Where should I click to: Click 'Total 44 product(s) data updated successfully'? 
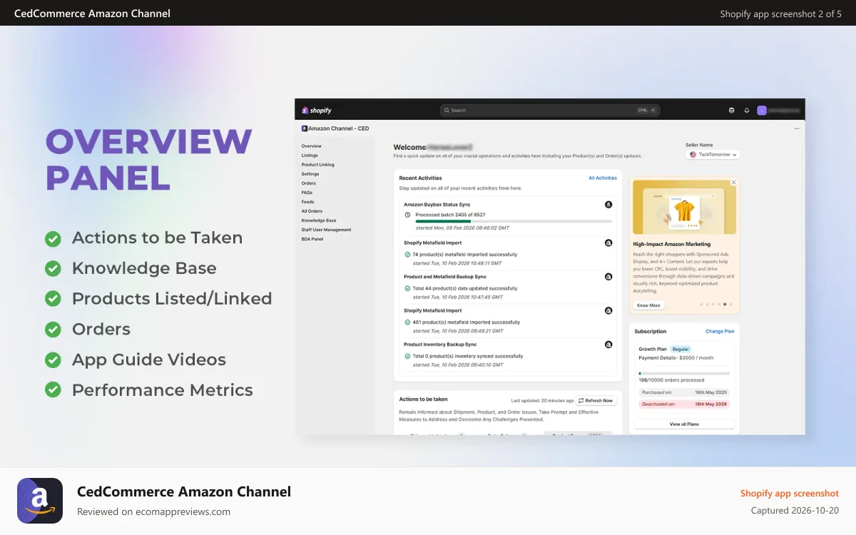(465, 289)
